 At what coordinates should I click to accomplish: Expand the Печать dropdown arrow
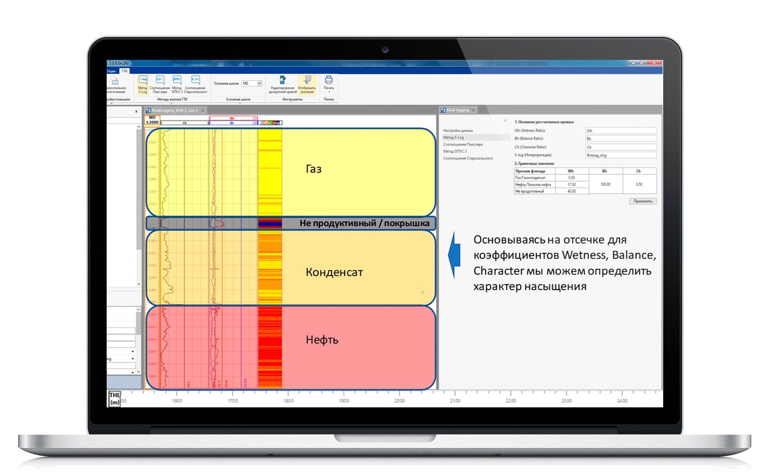(x=329, y=92)
